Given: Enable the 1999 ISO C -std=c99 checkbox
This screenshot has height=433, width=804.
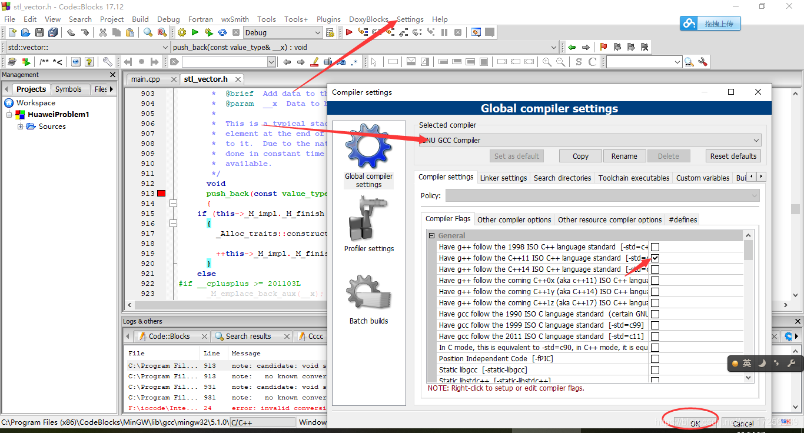Looking at the screenshot, I should pos(655,325).
